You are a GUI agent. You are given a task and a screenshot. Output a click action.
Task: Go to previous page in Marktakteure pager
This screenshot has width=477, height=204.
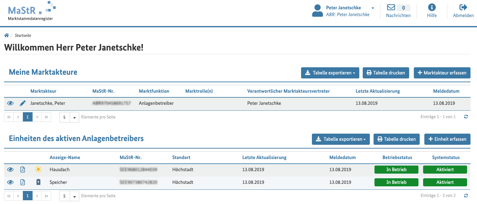[18, 117]
